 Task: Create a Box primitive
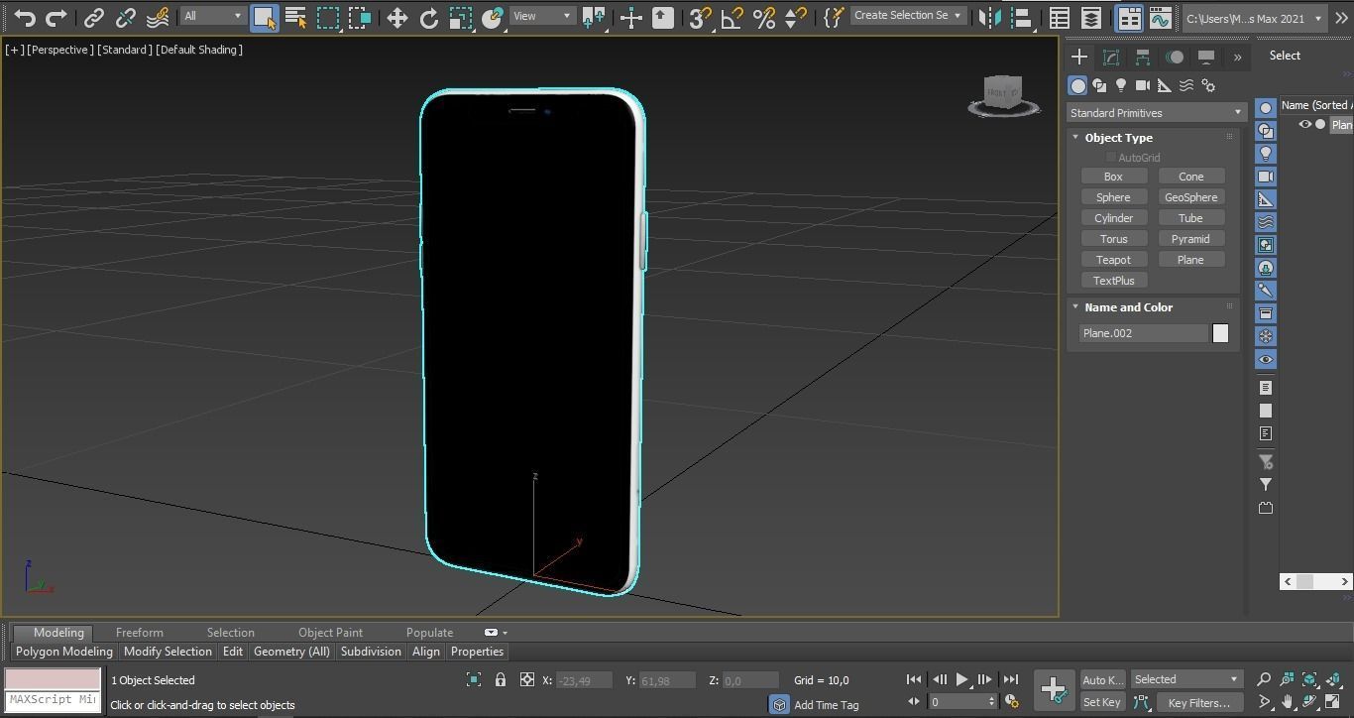(1113, 177)
